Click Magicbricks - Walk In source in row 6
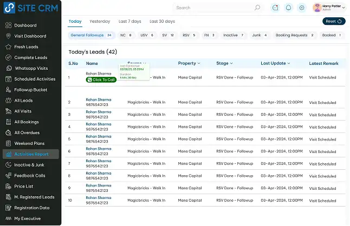Viewport: 350px width, 226px height. 146,151
